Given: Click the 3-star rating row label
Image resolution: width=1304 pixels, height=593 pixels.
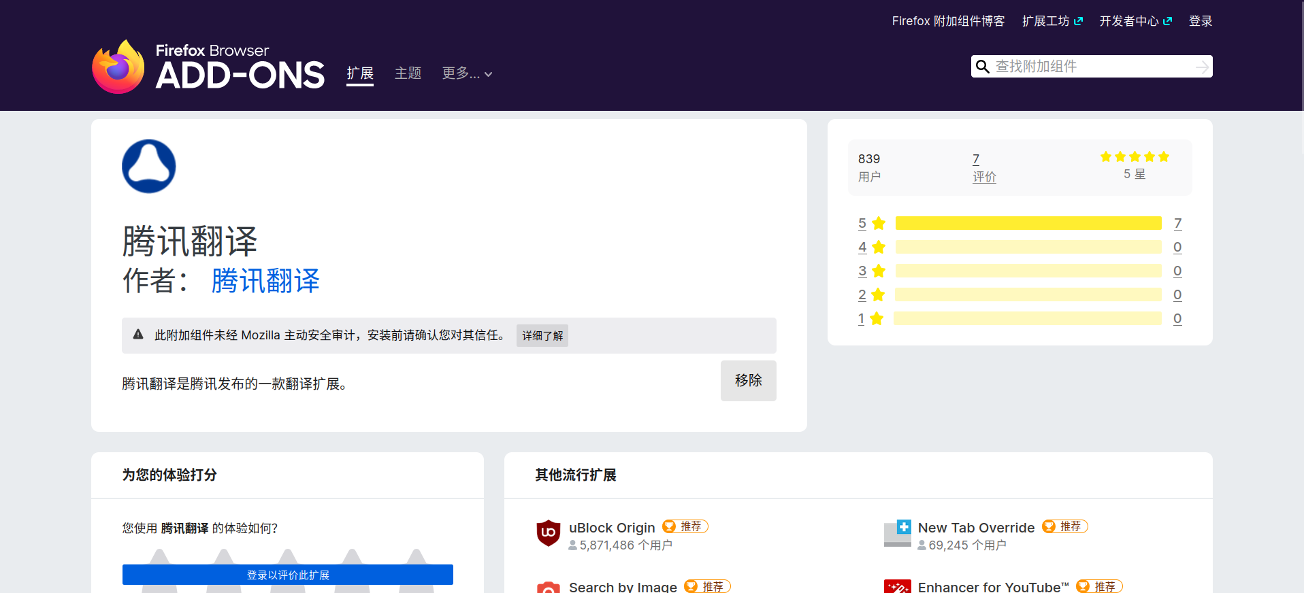Looking at the screenshot, I should (872, 271).
